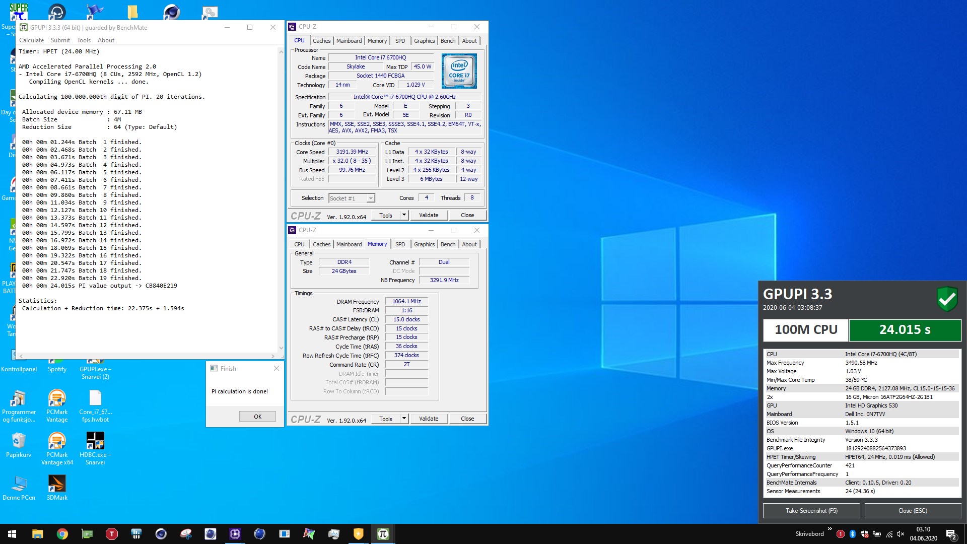The image size is (967, 544).
Task: Click the green BenchMate verification shield icon
Action: tap(947, 299)
